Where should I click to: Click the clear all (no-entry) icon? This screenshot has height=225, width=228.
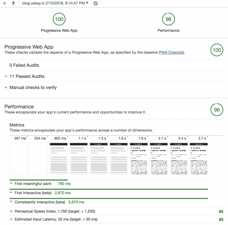coord(95,3)
